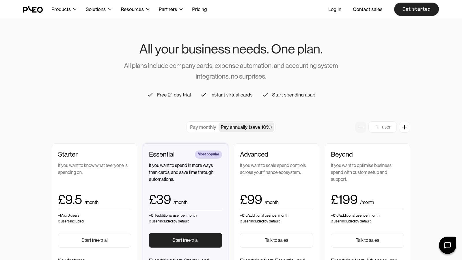Go to the Pricing page
The width and height of the screenshot is (462, 260).
(x=199, y=9)
